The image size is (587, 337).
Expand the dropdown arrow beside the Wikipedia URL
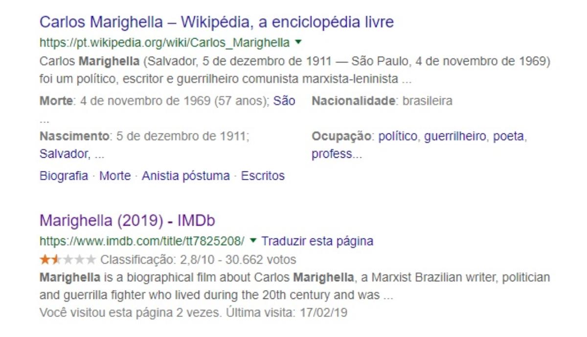pyautogui.click(x=298, y=42)
